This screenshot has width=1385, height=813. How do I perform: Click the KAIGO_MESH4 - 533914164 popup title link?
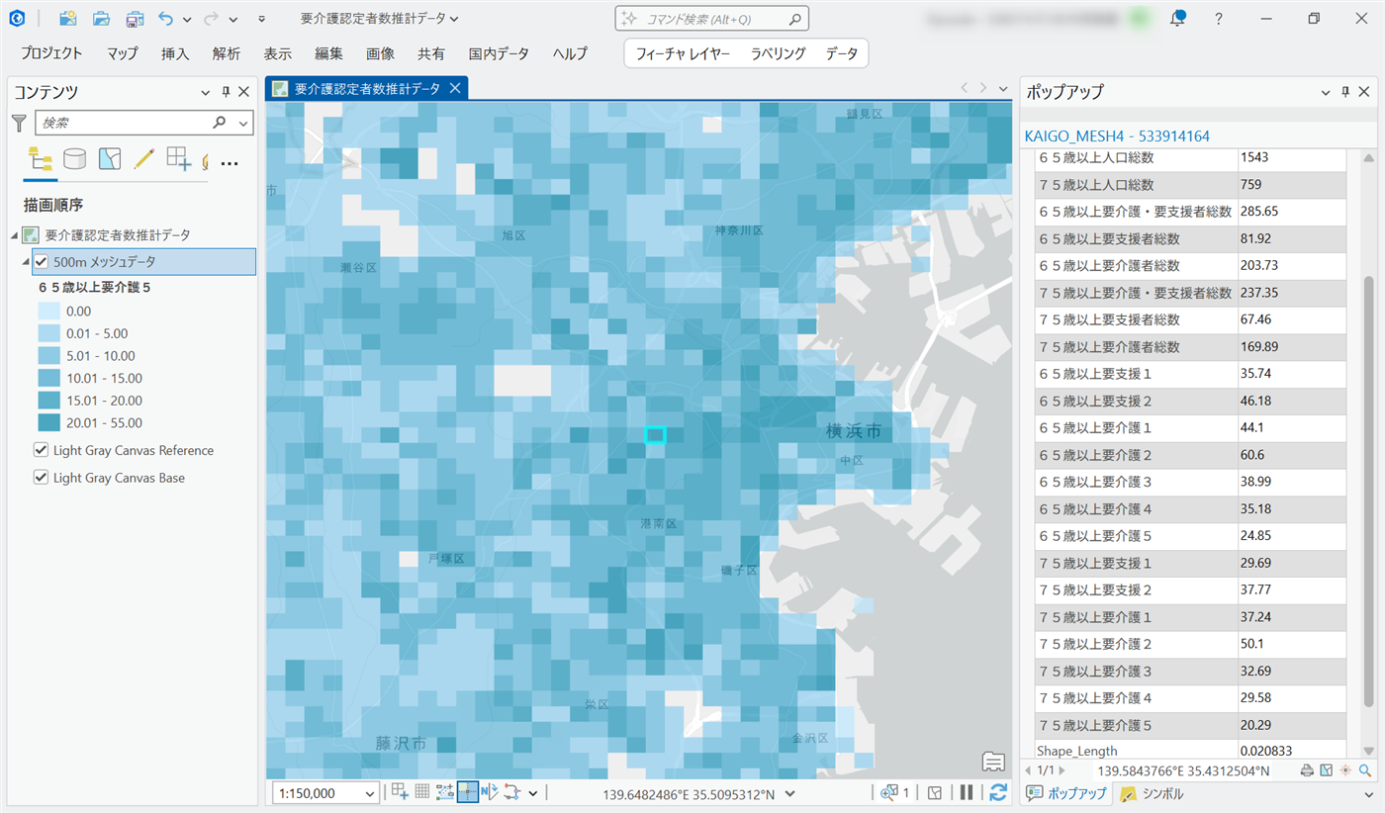click(1117, 135)
